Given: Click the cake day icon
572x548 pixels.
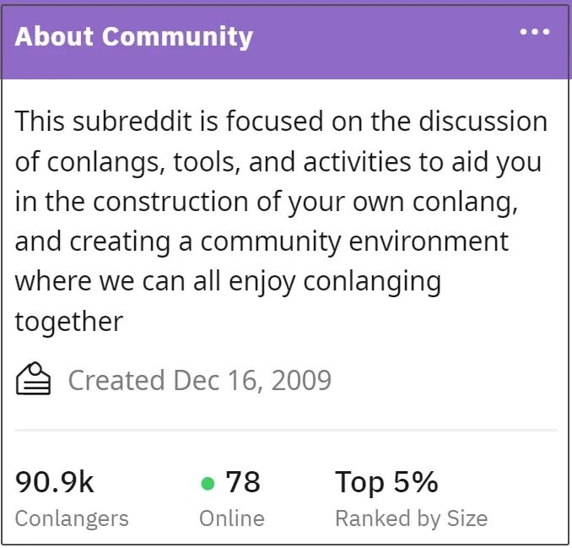Looking at the screenshot, I should [33, 378].
